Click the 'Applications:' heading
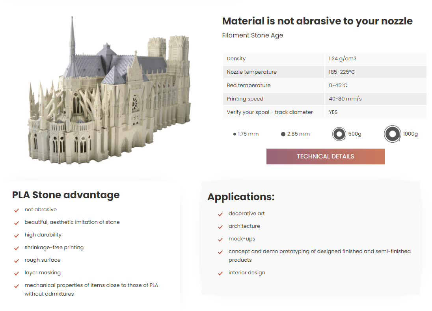Image resolution: width=432 pixels, height=311 pixels. point(241,197)
